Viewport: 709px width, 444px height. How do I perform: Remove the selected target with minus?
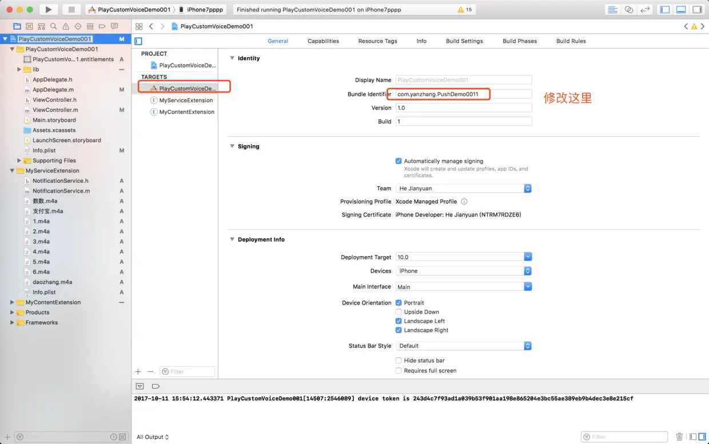click(150, 371)
